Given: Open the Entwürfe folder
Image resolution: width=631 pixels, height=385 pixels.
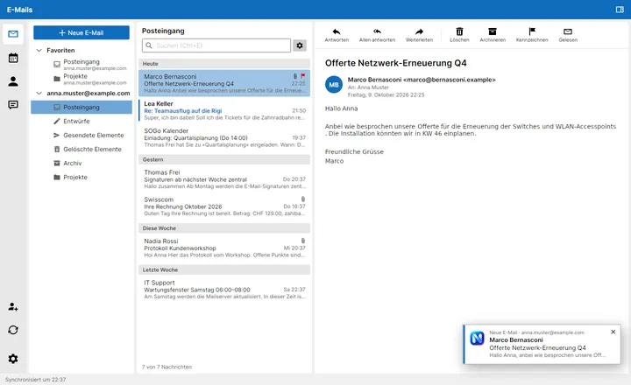Looking at the screenshot, I should point(82,121).
